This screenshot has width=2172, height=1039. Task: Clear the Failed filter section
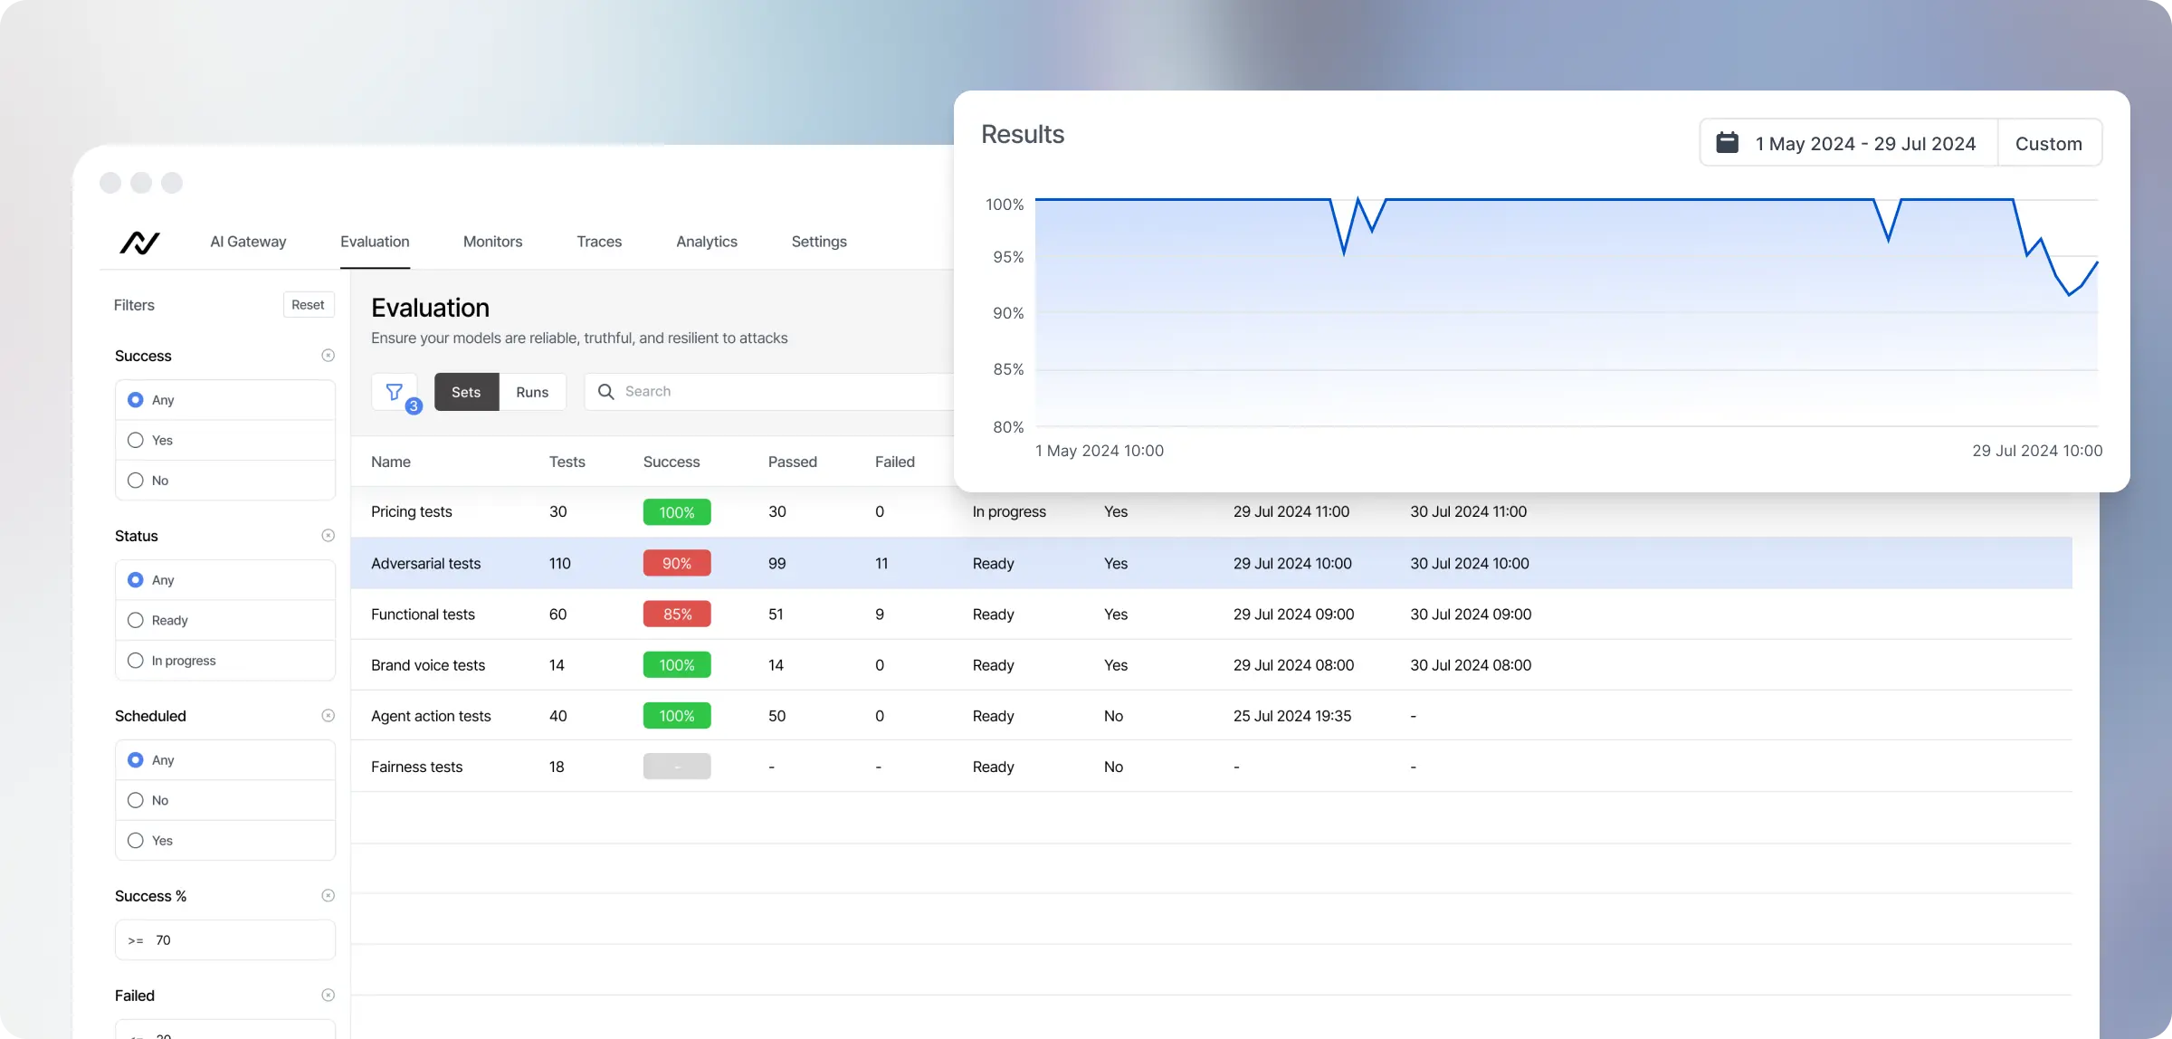point(328,995)
